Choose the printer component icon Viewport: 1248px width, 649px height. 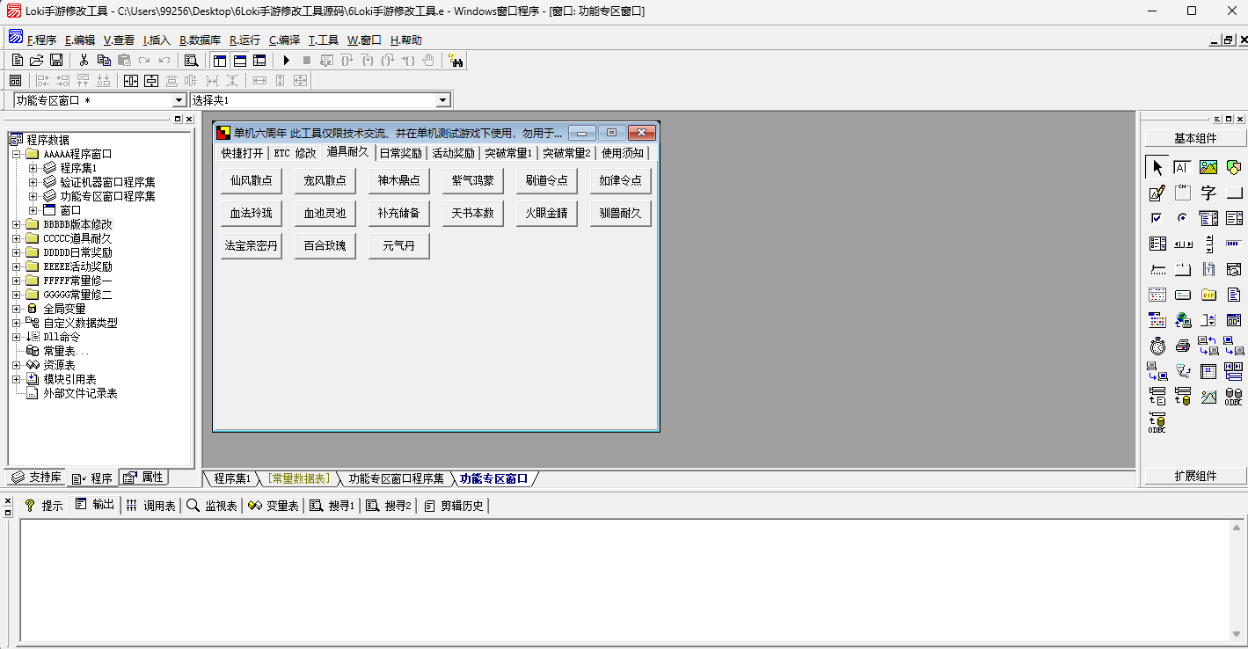[x=1183, y=346]
